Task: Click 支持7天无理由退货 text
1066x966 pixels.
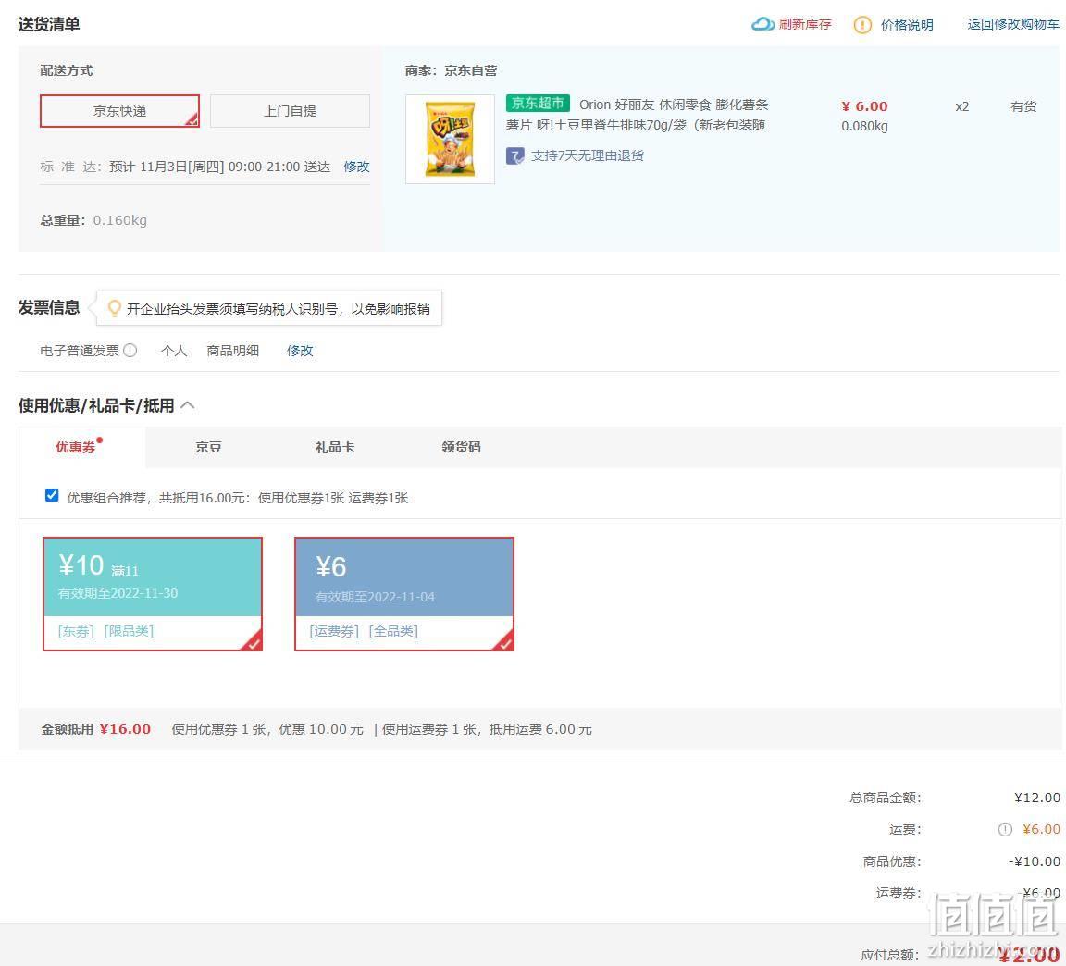Action: [x=588, y=155]
